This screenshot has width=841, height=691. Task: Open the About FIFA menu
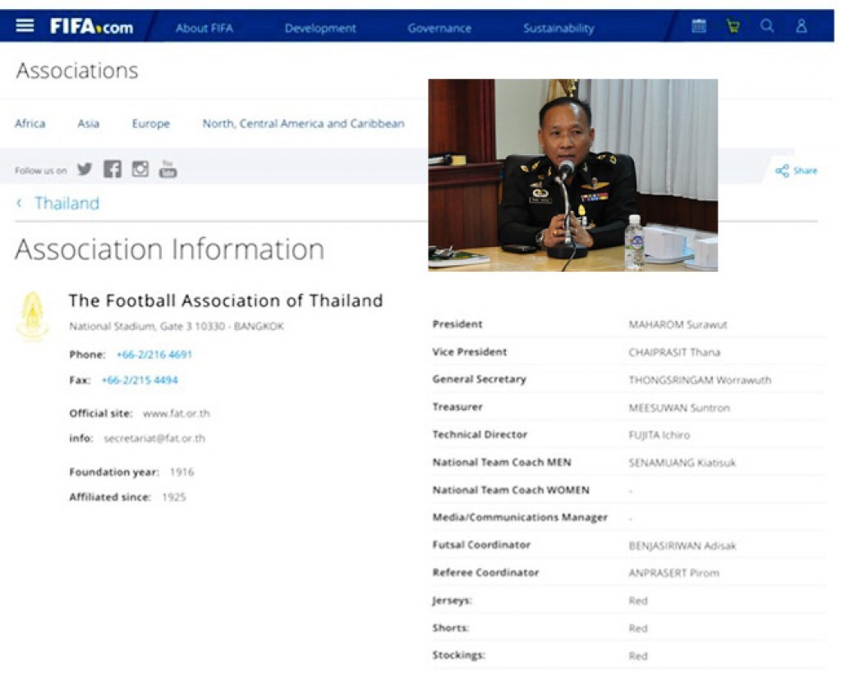tap(205, 29)
